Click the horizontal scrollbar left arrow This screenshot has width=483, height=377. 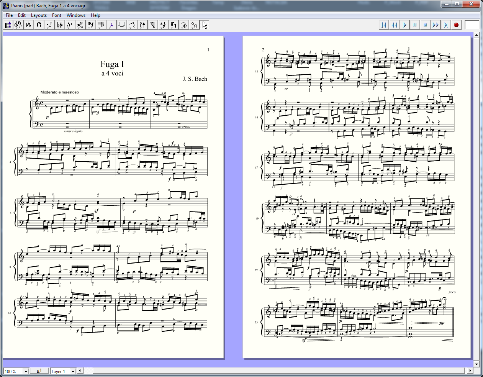[x=80, y=371]
